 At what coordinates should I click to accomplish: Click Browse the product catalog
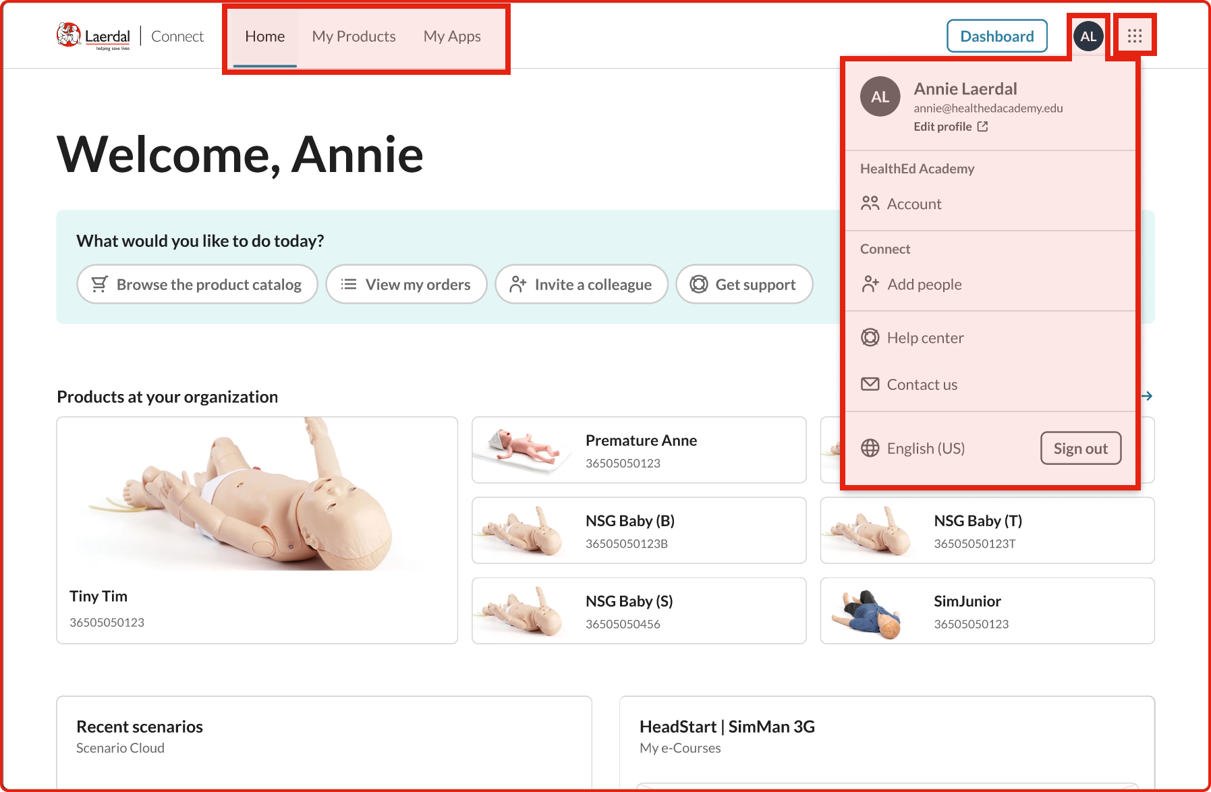click(197, 285)
